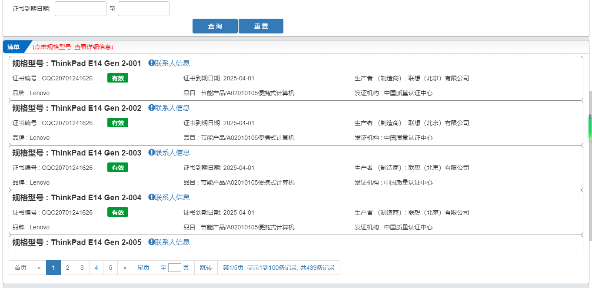The height and width of the screenshot is (288, 592).
Task: Open details for ThinkPad E14 Gen 2-005
Action: click(76, 242)
